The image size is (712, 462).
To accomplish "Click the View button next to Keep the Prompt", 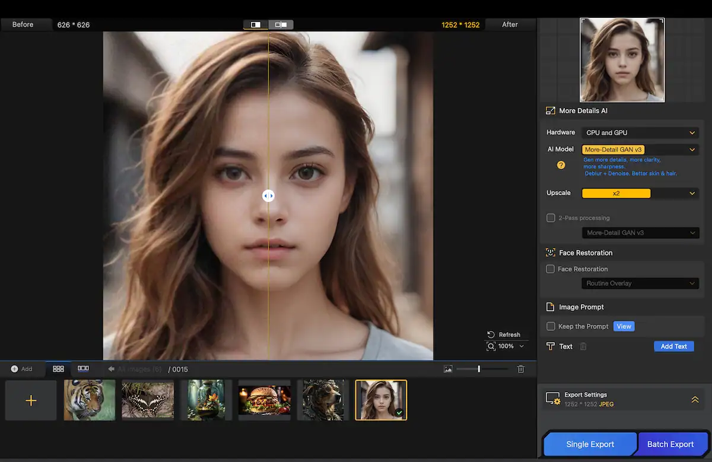I will [624, 326].
